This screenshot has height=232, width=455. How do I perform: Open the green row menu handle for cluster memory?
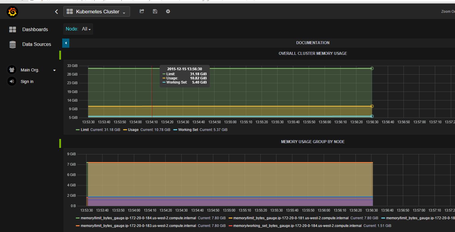60,55
